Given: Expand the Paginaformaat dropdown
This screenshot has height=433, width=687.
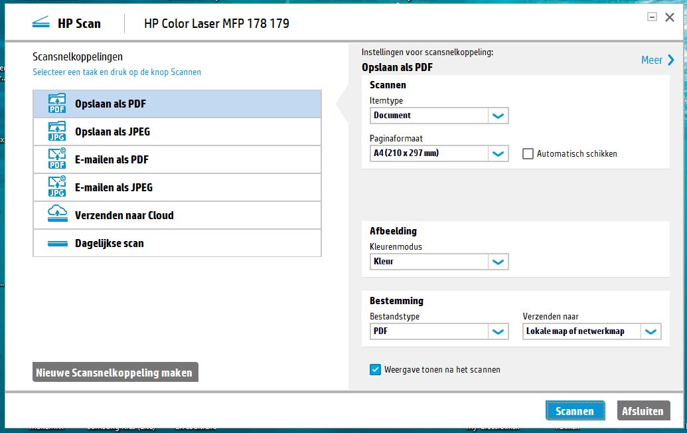Looking at the screenshot, I should (x=498, y=154).
